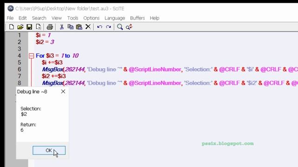Click MsgBox call on line 8
The width and height of the screenshot is (298, 167).
tap(53, 83)
